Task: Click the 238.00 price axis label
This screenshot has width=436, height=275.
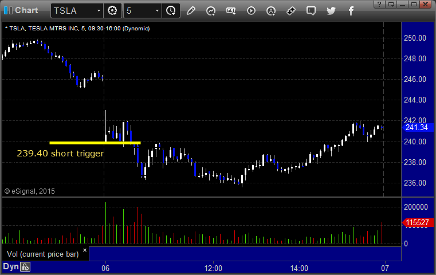Action: (x=415, y=162)
